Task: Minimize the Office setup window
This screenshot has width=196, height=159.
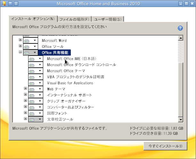Action: [181, 4]
